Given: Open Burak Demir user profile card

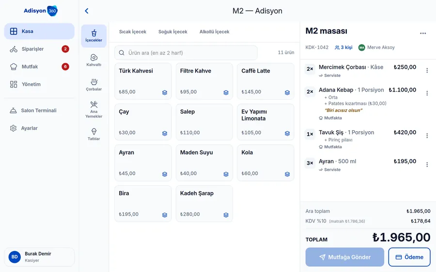Looking at the screenshot, I should coord(39,257).
